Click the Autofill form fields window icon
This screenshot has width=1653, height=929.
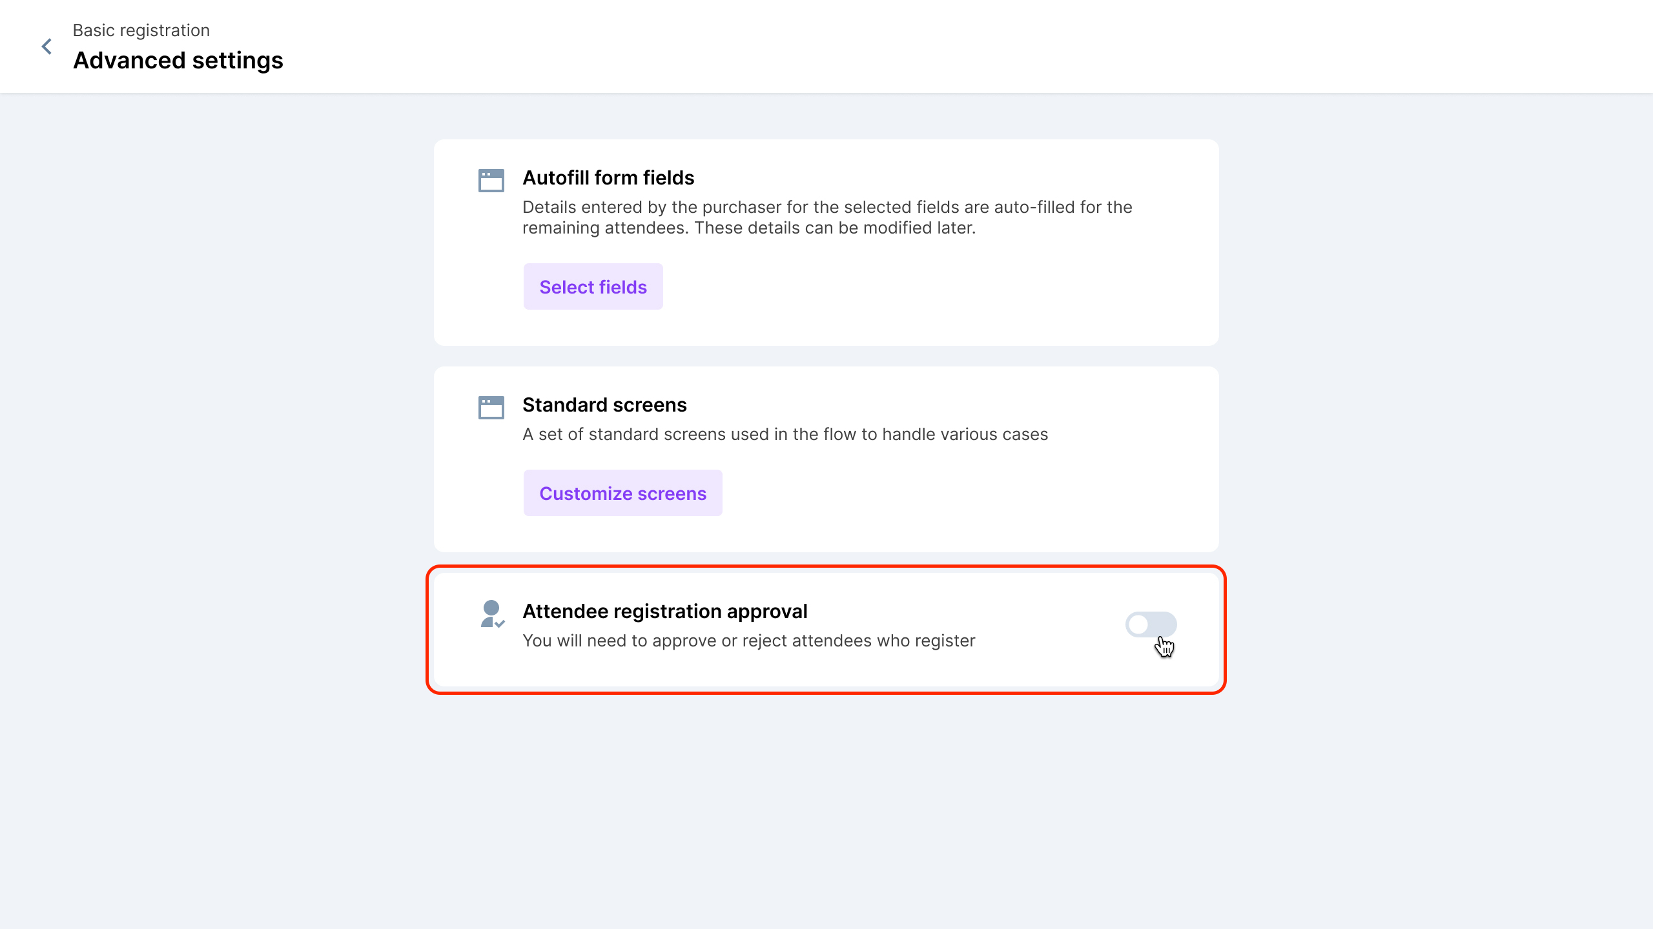coord(491,181)
